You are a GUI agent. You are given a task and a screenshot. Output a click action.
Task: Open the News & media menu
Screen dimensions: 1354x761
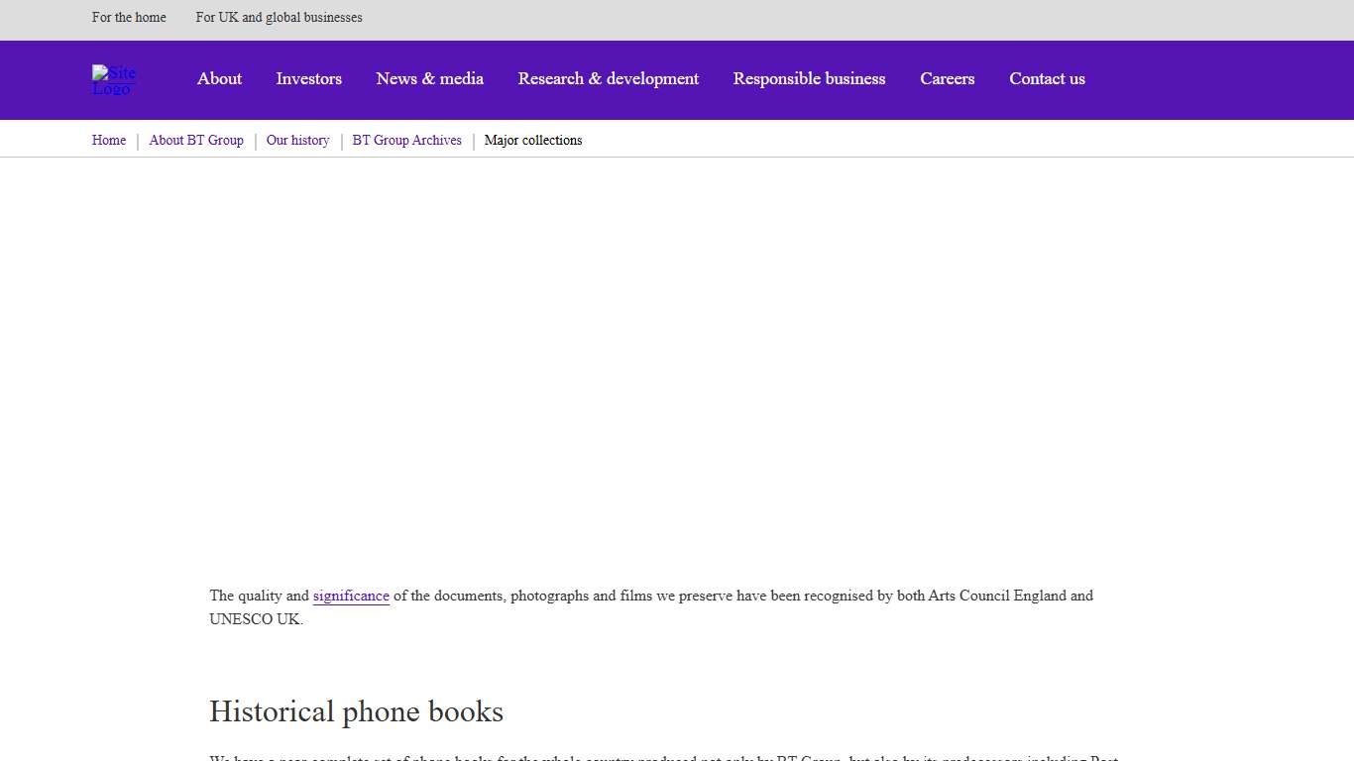(x=429, y=79)
